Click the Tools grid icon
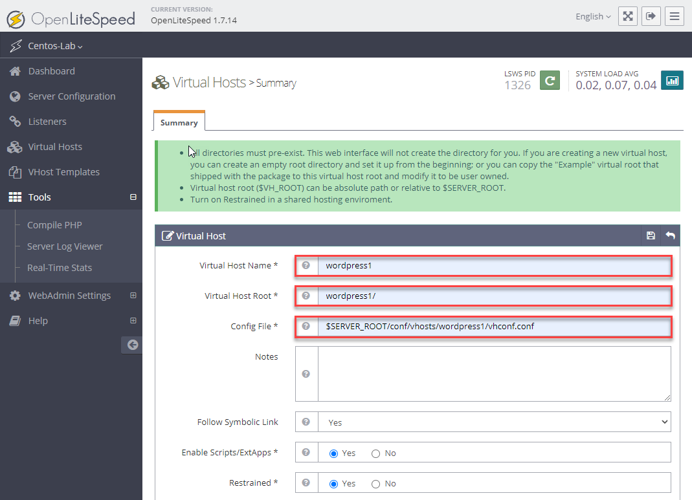The image size is (692, 500). [x=15, y=197]
